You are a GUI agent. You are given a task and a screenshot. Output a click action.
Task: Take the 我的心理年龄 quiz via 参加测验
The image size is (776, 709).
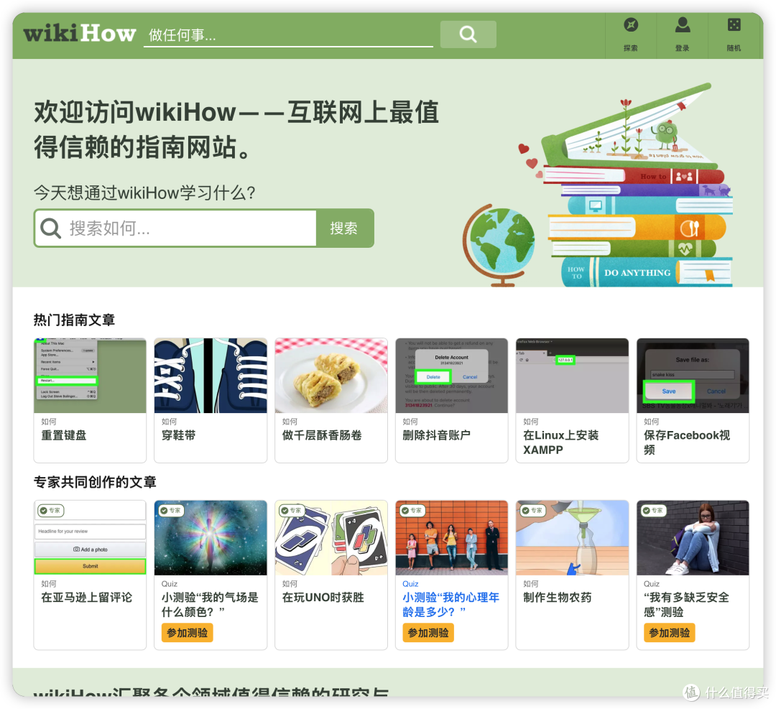coord(428,633)
